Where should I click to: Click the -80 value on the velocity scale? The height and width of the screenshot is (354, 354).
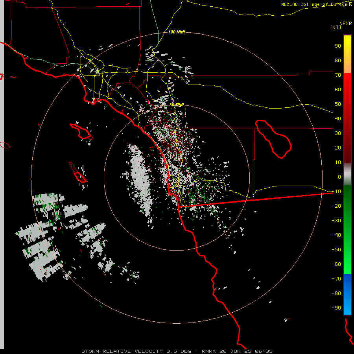coord(336,293)
